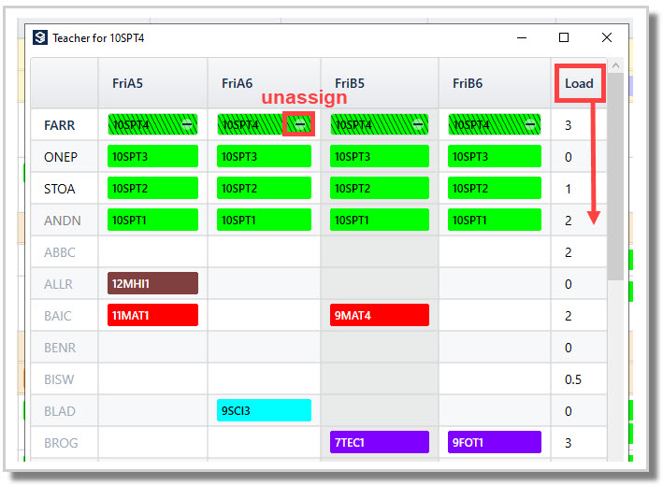The height and width of the screenshot is (485, 663).
Task: Unassign FARR from 10SPT4 in FriA5
Action: click(x=187, y=124)
